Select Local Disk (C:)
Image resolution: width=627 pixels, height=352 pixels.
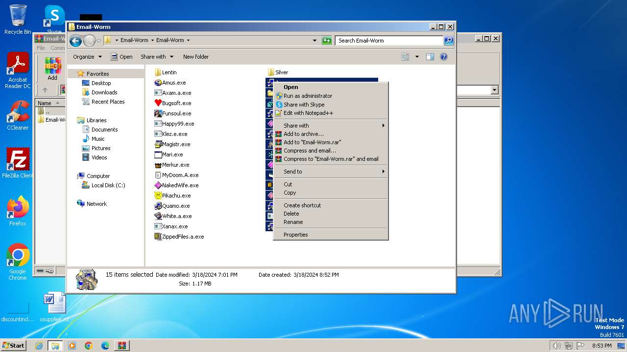pos(108,185)
